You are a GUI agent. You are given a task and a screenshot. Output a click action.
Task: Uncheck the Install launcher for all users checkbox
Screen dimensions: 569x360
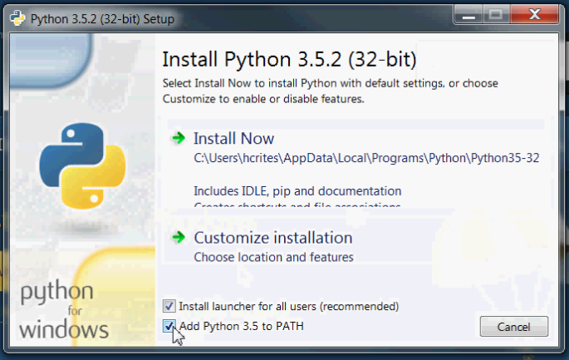[x=169, y=306]
